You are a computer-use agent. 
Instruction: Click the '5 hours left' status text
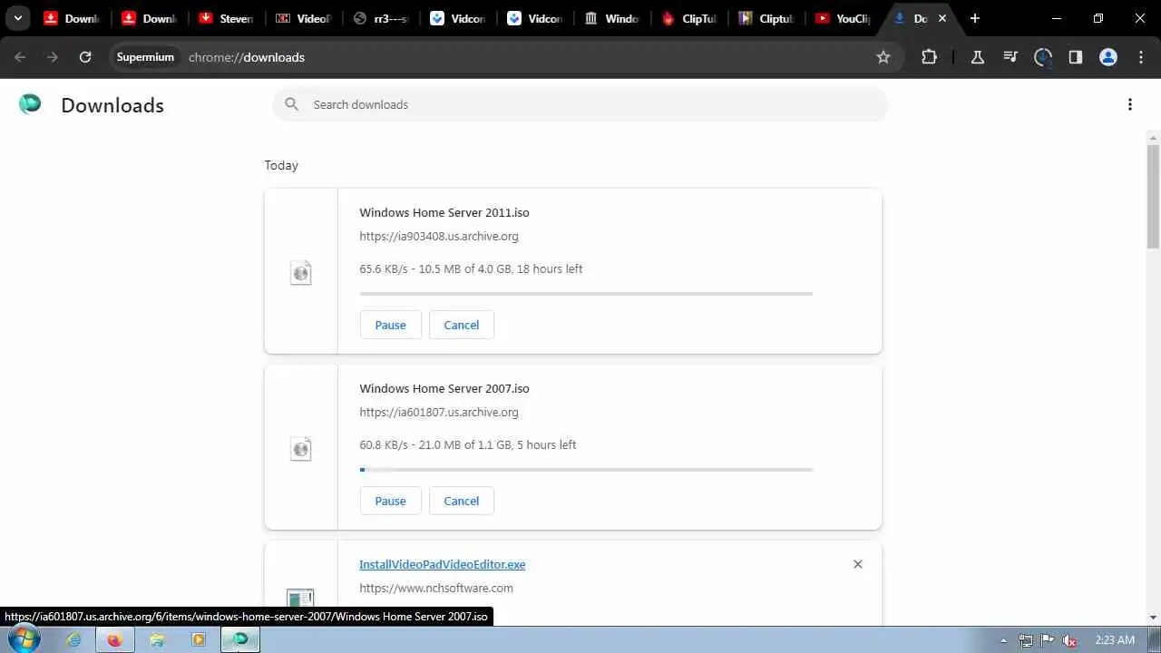coord(547,444)
